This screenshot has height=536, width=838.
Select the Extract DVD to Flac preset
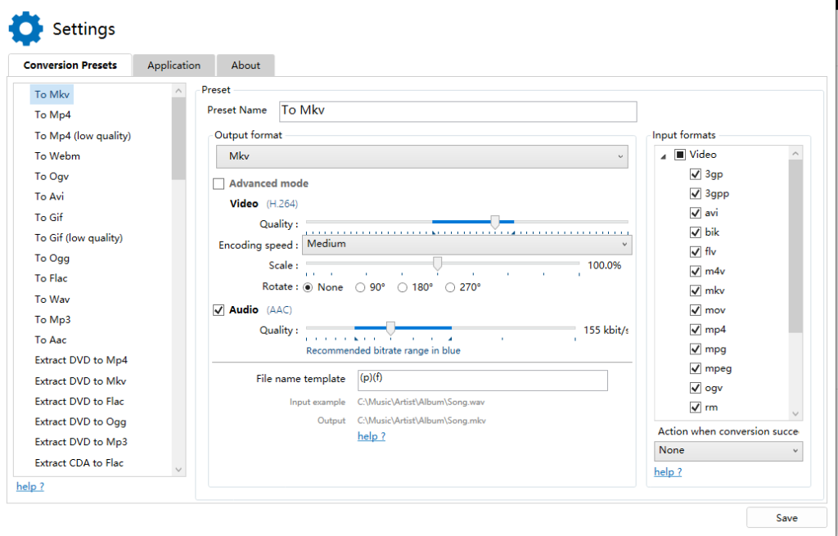pyautogui.click(x=79, y=401)
